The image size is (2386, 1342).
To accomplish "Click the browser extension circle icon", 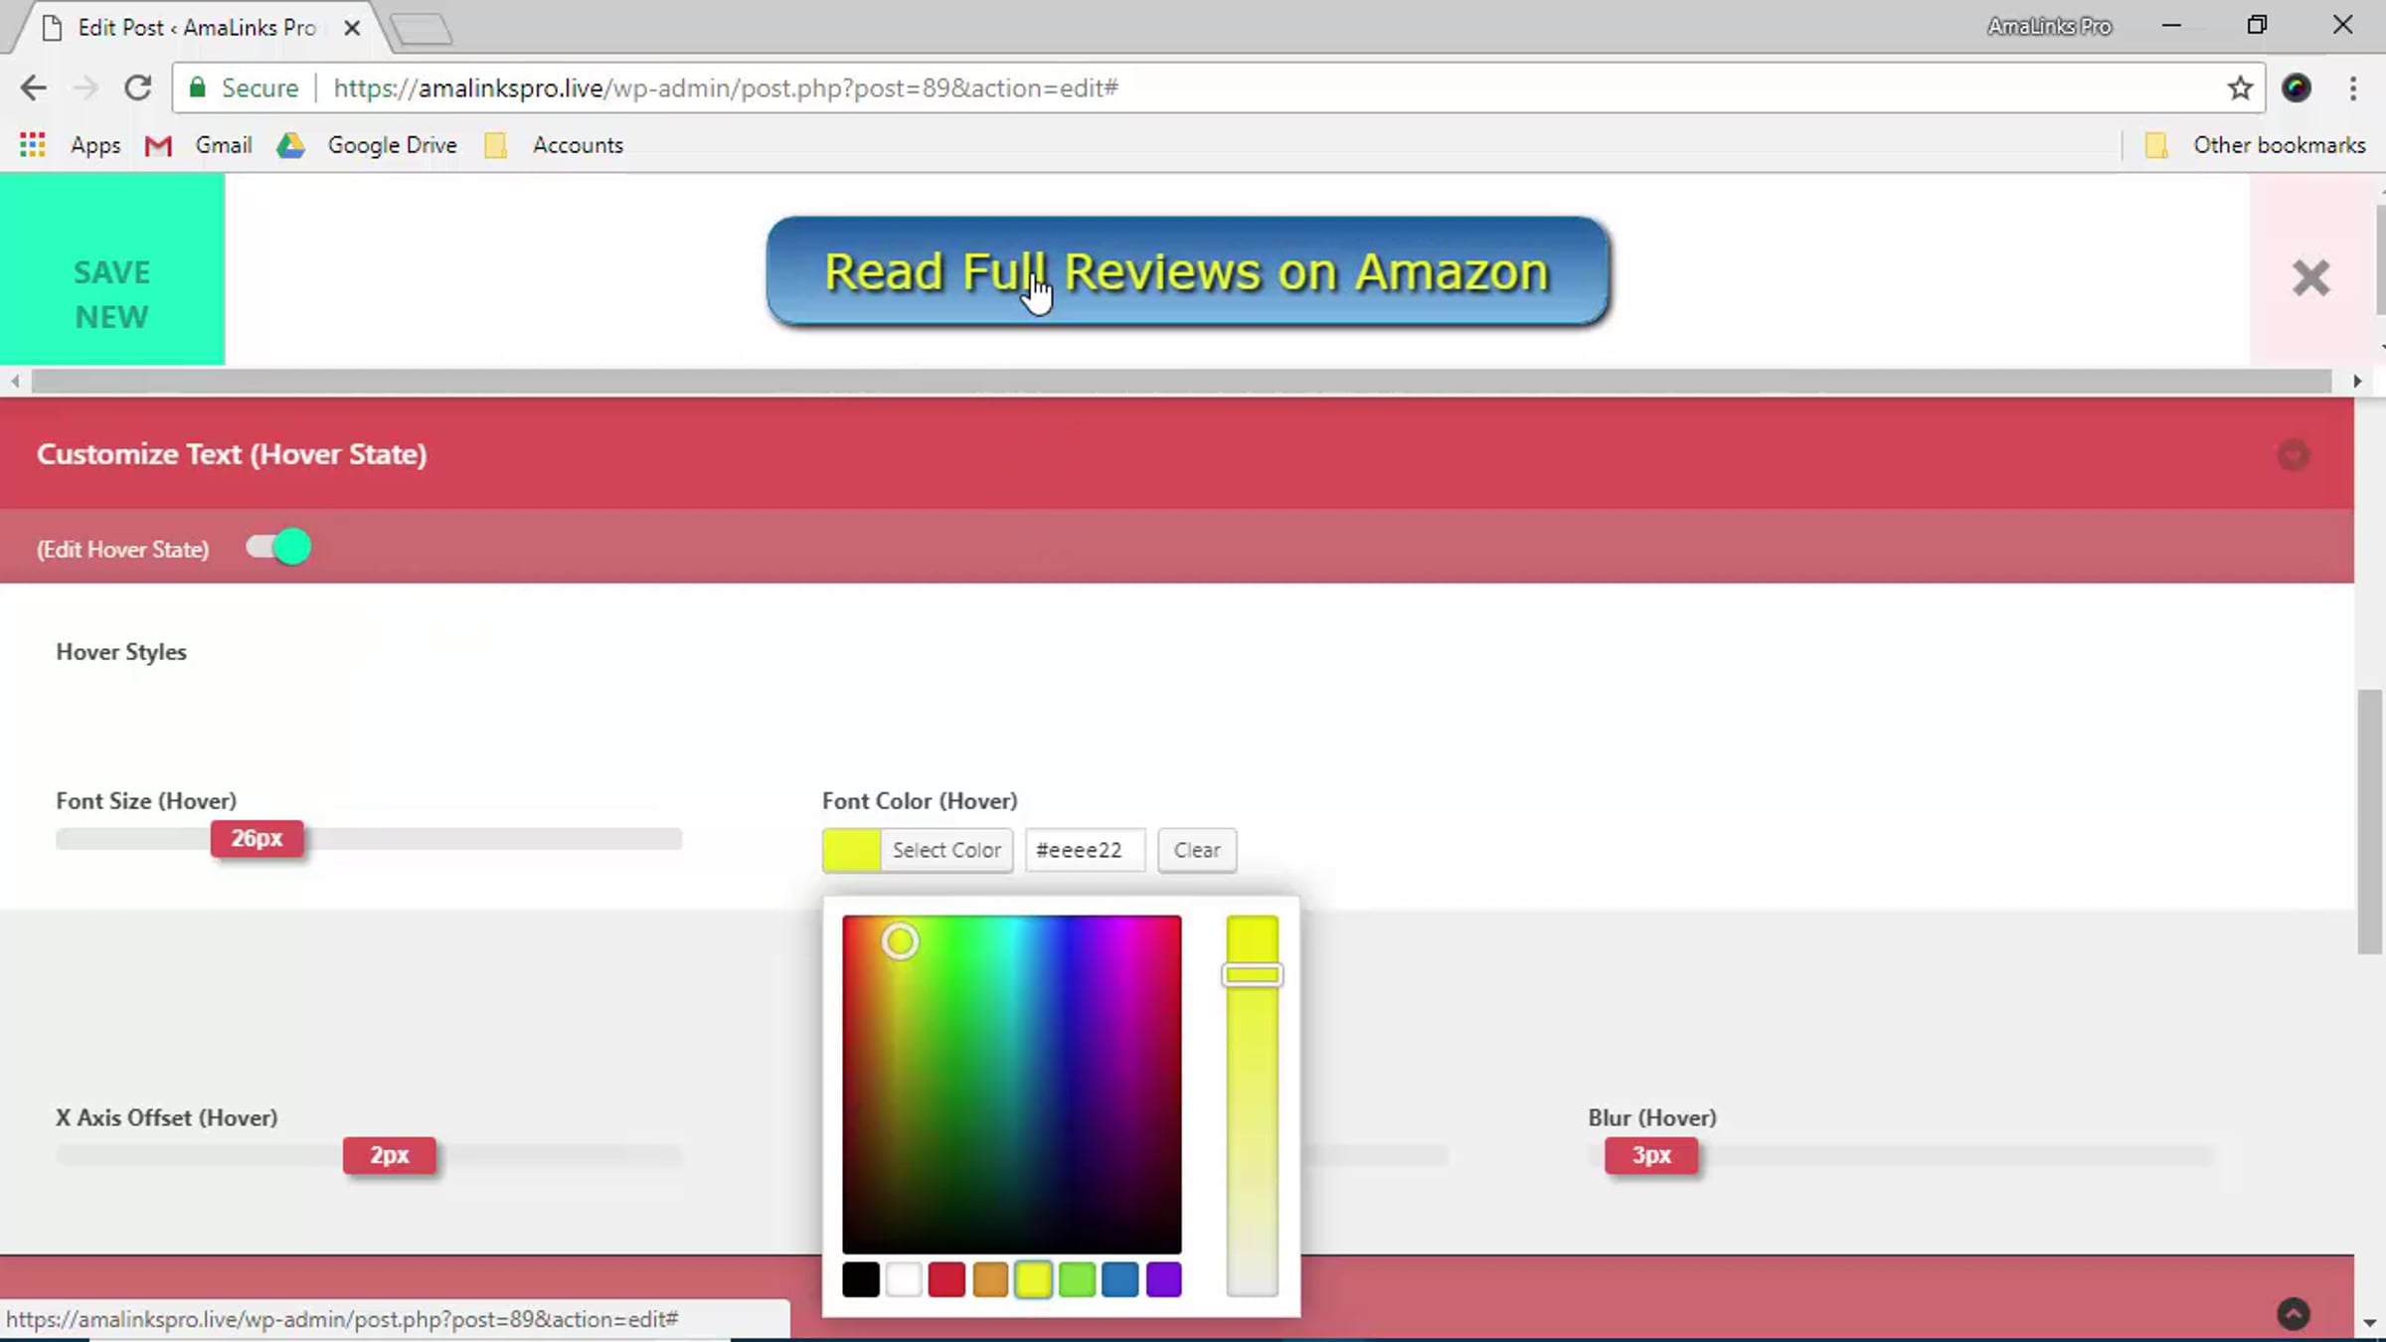I will coord(2296,87).
